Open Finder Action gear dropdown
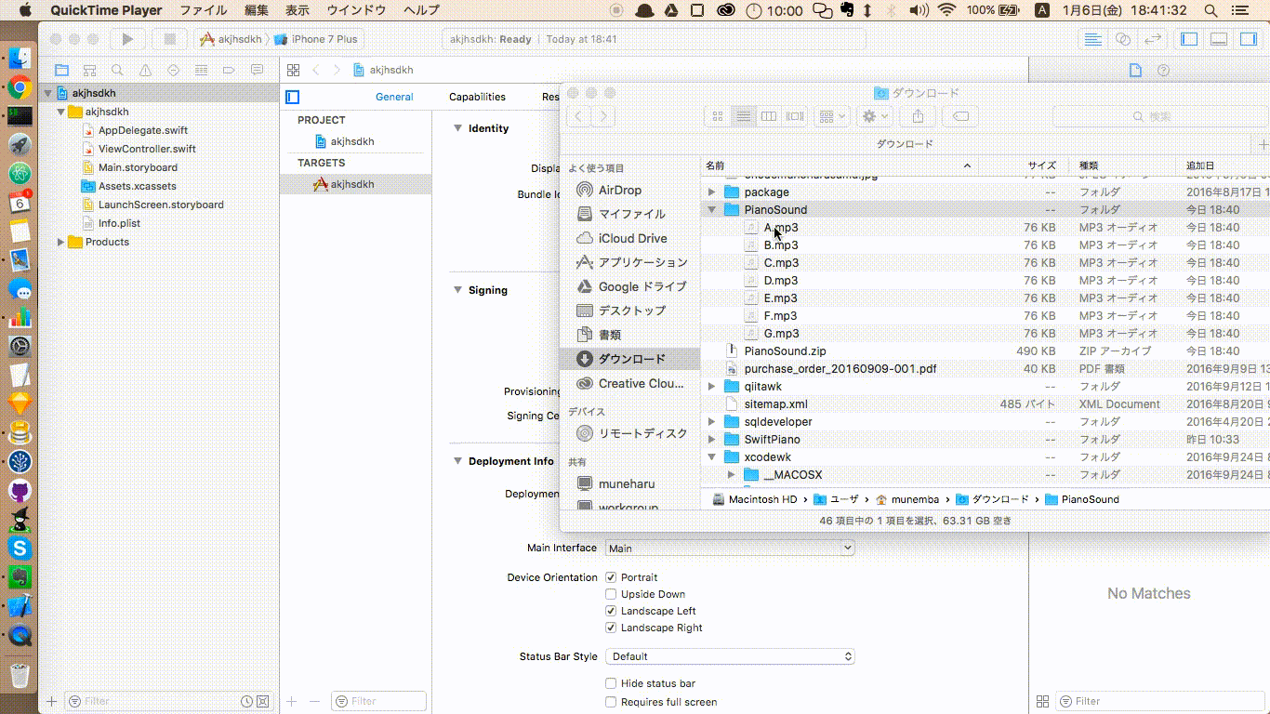The width and height of the screenshot is (1270, 714). [x=875, y=116]
